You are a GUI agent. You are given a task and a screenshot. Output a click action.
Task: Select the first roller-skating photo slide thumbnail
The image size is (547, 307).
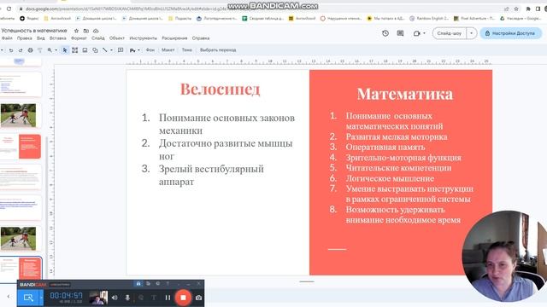pyautogui.click(x=18, y=115)
